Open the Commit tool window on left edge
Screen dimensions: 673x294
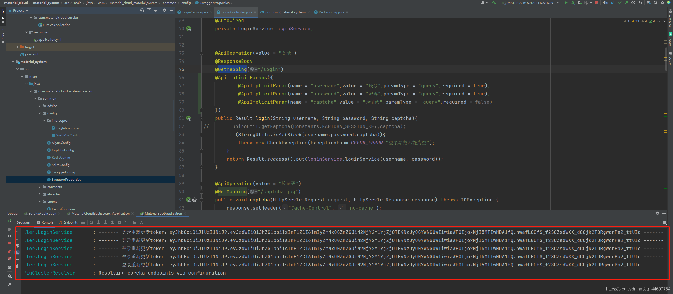(x=3, y=36)
